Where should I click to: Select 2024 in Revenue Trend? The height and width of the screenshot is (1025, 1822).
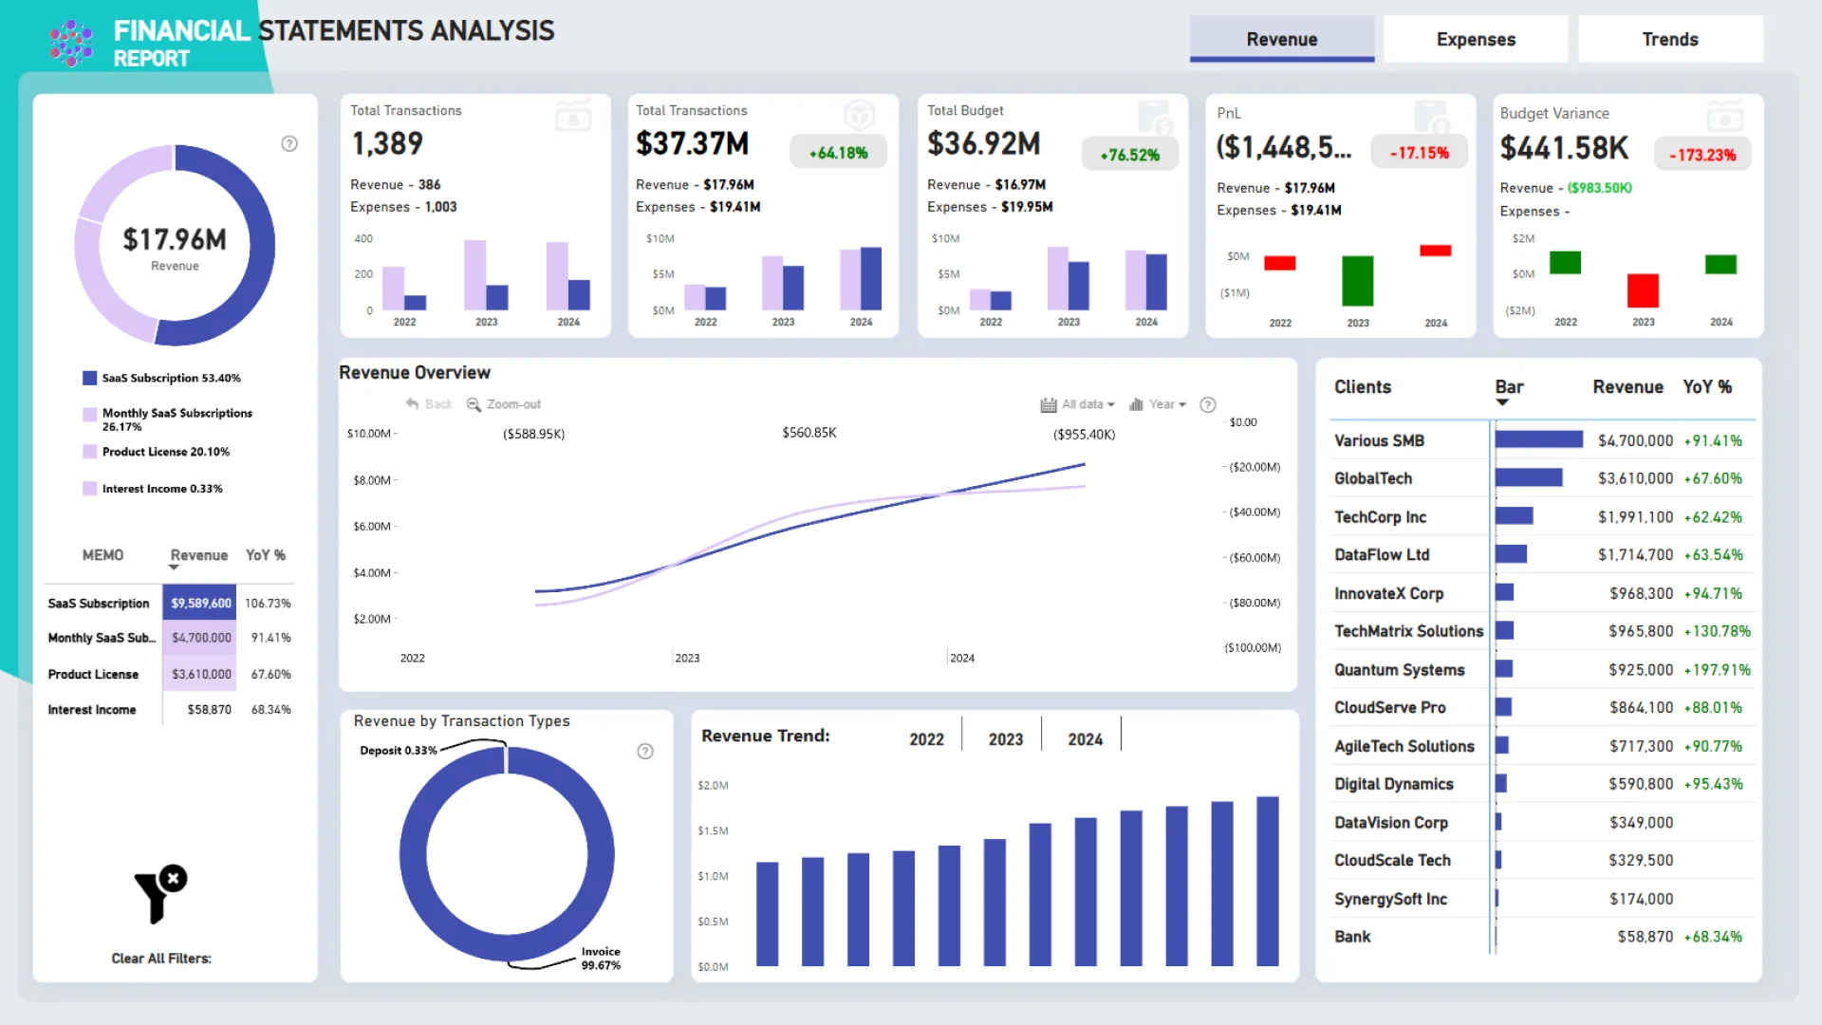[x=1085, y=739]
